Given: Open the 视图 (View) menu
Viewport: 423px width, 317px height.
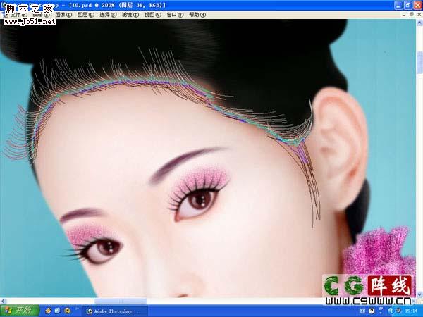Looking at the screenshot, I should 153,15.
